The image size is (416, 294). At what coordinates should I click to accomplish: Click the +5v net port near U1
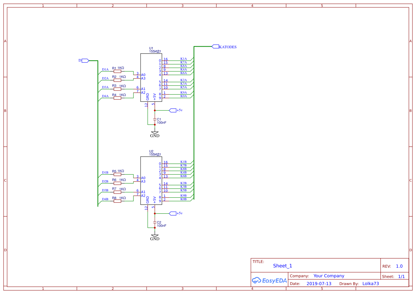[x=173, y=110]
